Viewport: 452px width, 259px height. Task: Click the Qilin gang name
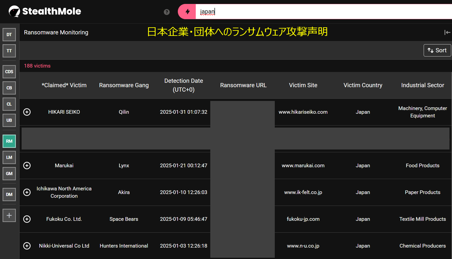(124, 112)
